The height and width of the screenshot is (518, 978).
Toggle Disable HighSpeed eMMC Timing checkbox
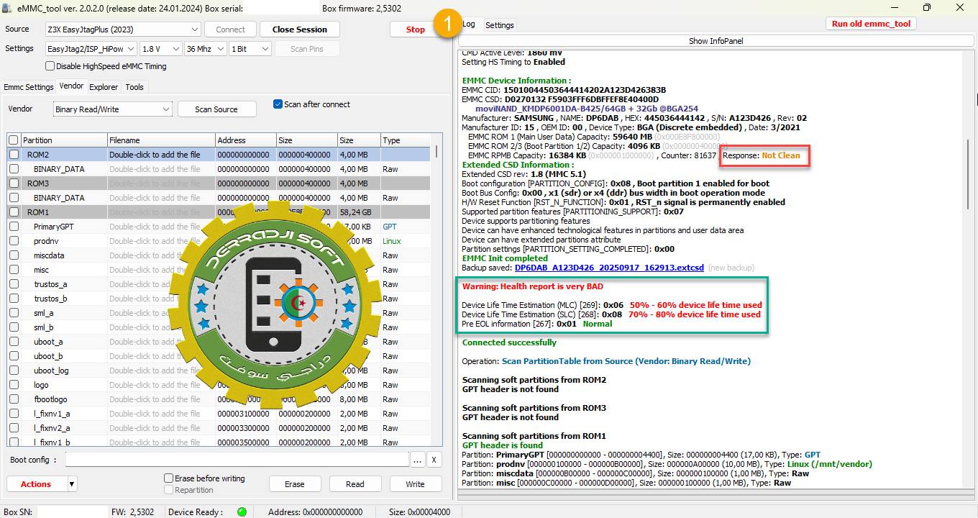[50, 66]
